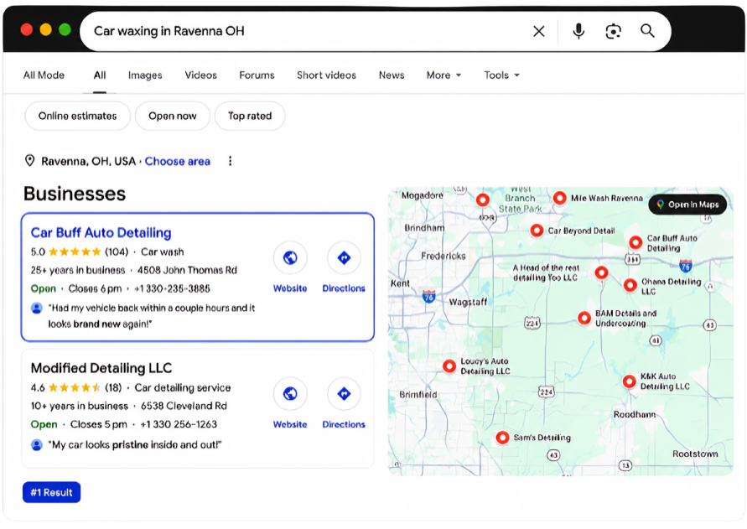Viewport: 747px width, 529px height.
Task: Click the location pin icon beside Ravenna, OH
Action: [x=29, y=161]
